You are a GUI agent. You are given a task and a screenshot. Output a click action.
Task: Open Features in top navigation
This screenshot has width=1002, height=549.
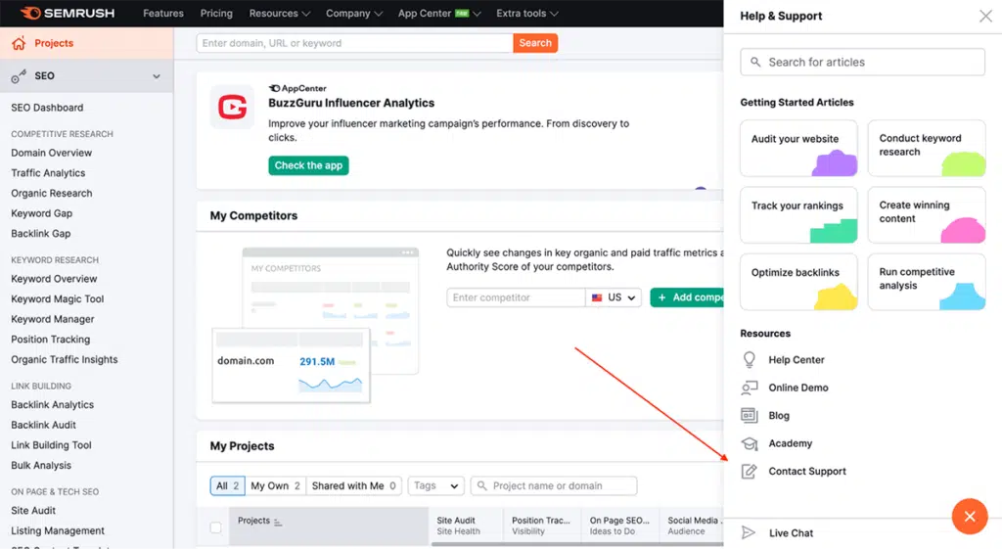click(163, 14)
